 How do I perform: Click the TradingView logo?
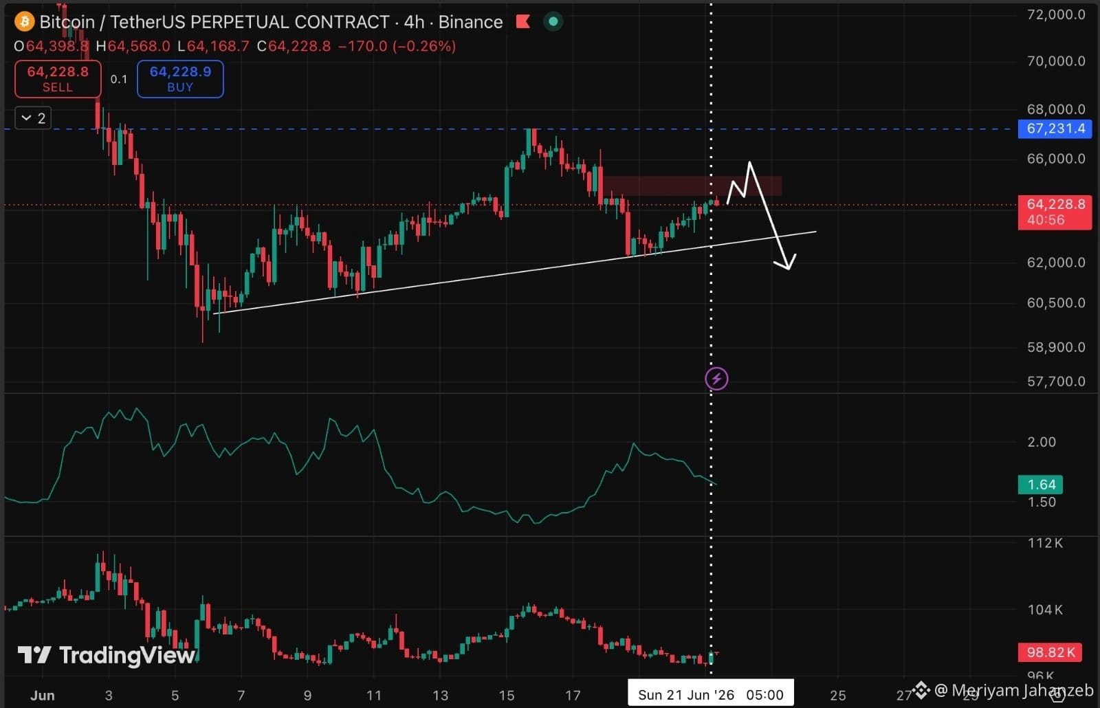pyautogui.click(x=107, y=655)
